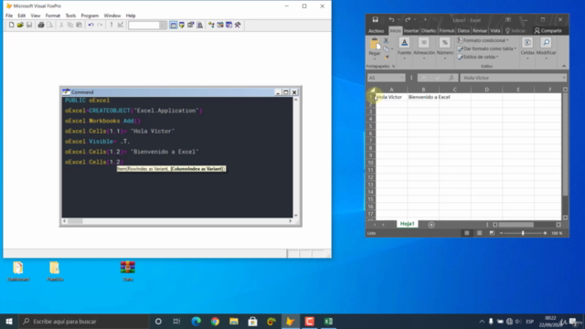
Task: Switch to the Revisar tab in Excel
Action: 479,30
